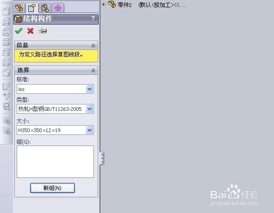This screenshot has height=213, width=274.
Task: Click the chamfered-corner cube icon in left toolbar
Action: [x=6, y=73]
